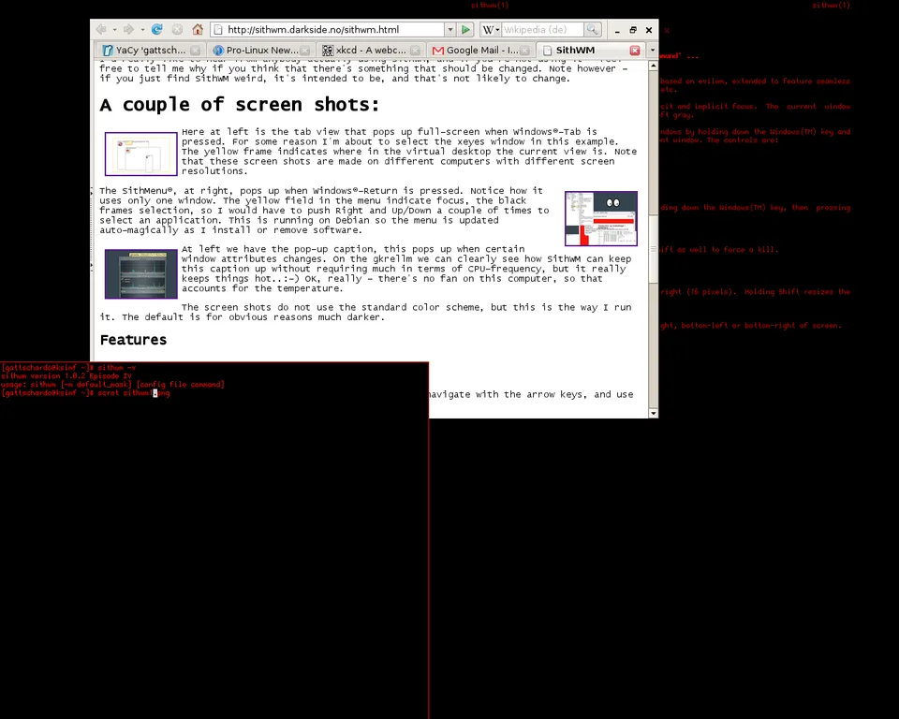Screen dimensions: 899x719
Task: Open the back history dropdown arrow
Action: tap(114, 29)
